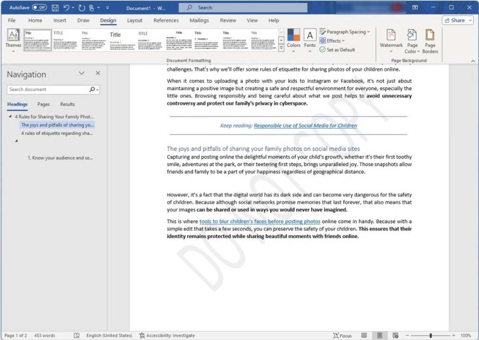Viewport: 479px width, 340px height.
Task: Open the Undo history dropdown arrow
Action: pyautogui.click(x=73, y=8)
